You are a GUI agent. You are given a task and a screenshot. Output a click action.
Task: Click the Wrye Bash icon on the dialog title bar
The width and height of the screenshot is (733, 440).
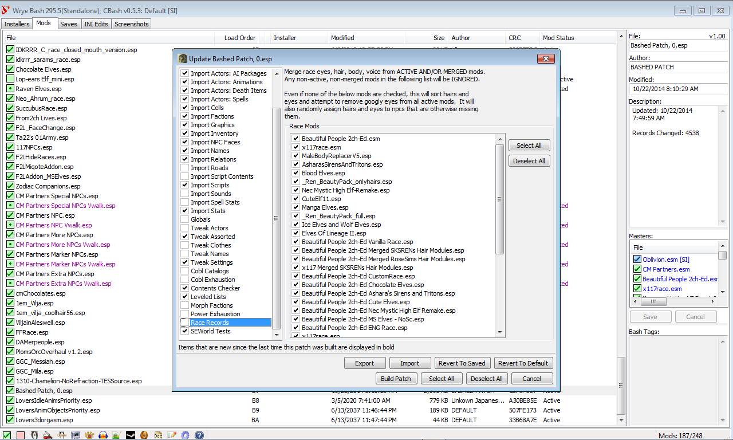click(x=182, y=58)
